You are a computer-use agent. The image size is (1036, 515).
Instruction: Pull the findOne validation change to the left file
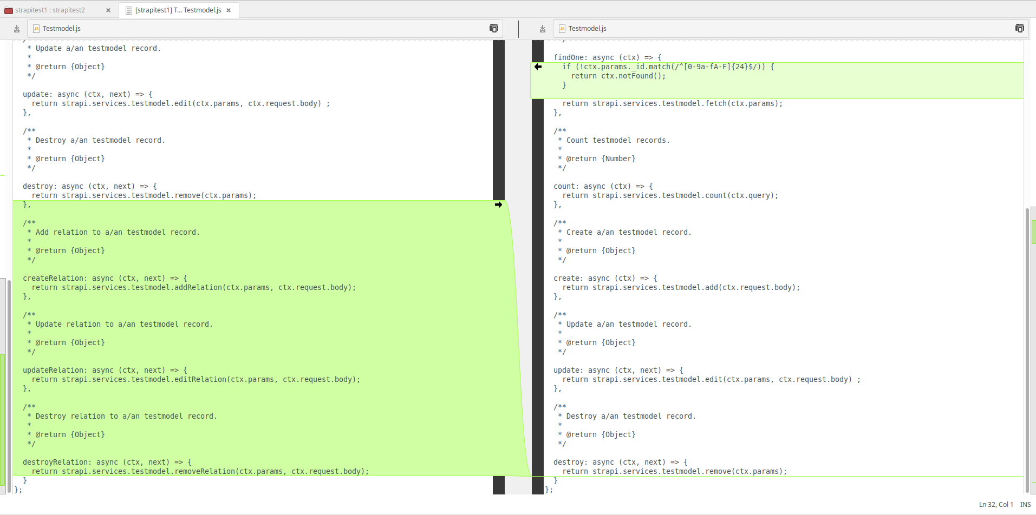click(538, 67)
